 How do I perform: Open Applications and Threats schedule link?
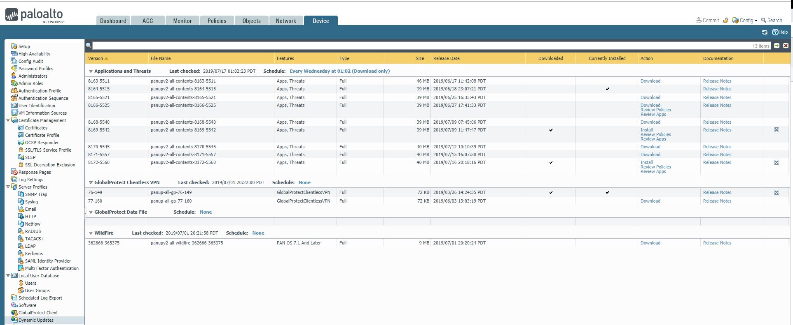coord(339,71)
